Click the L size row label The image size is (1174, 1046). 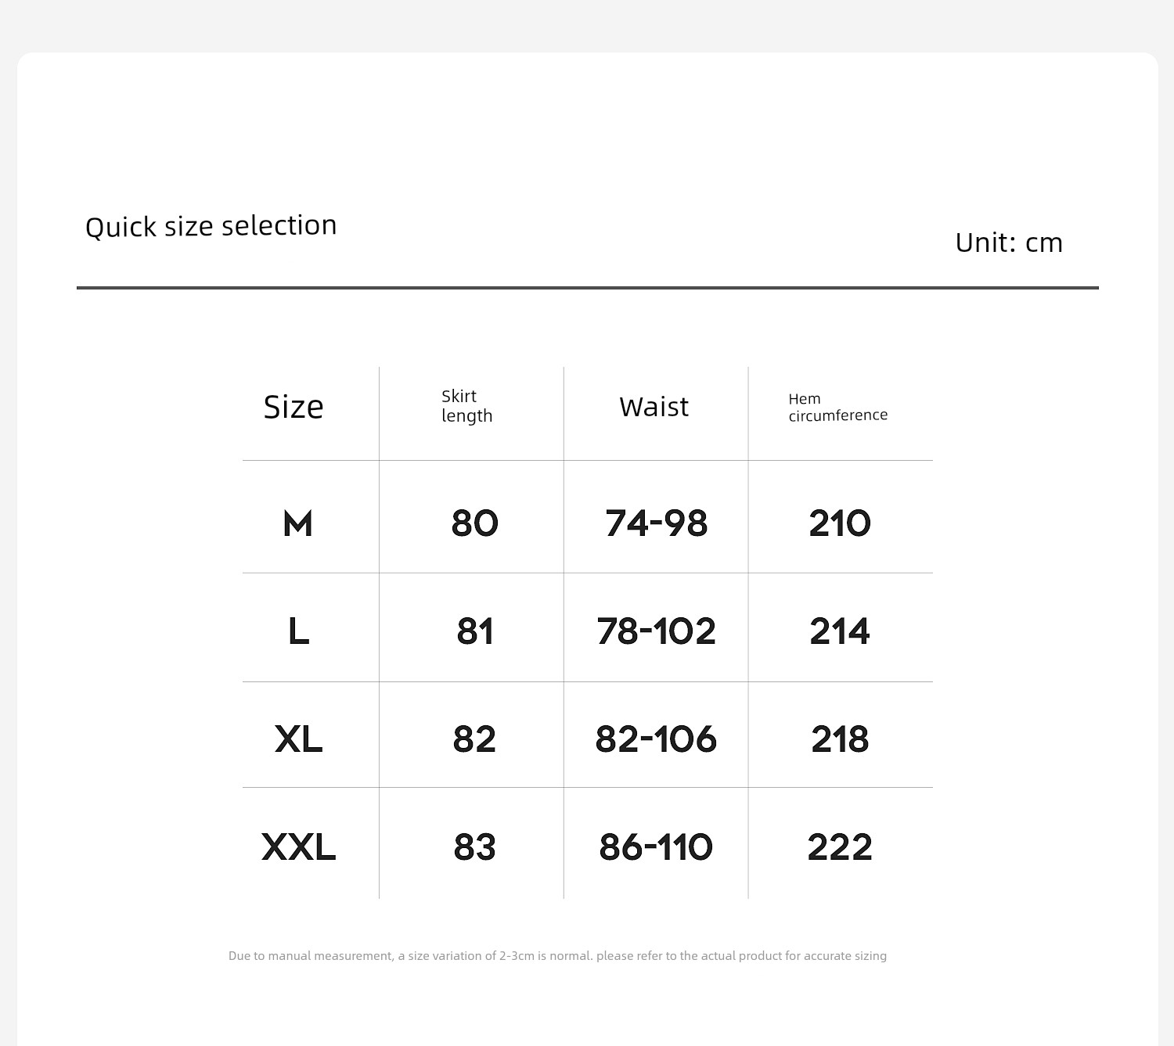point(298,631)
